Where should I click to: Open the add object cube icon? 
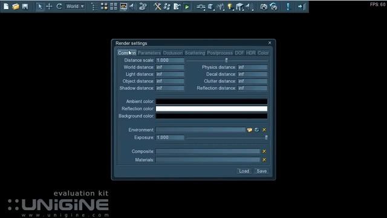coord(211,7)
